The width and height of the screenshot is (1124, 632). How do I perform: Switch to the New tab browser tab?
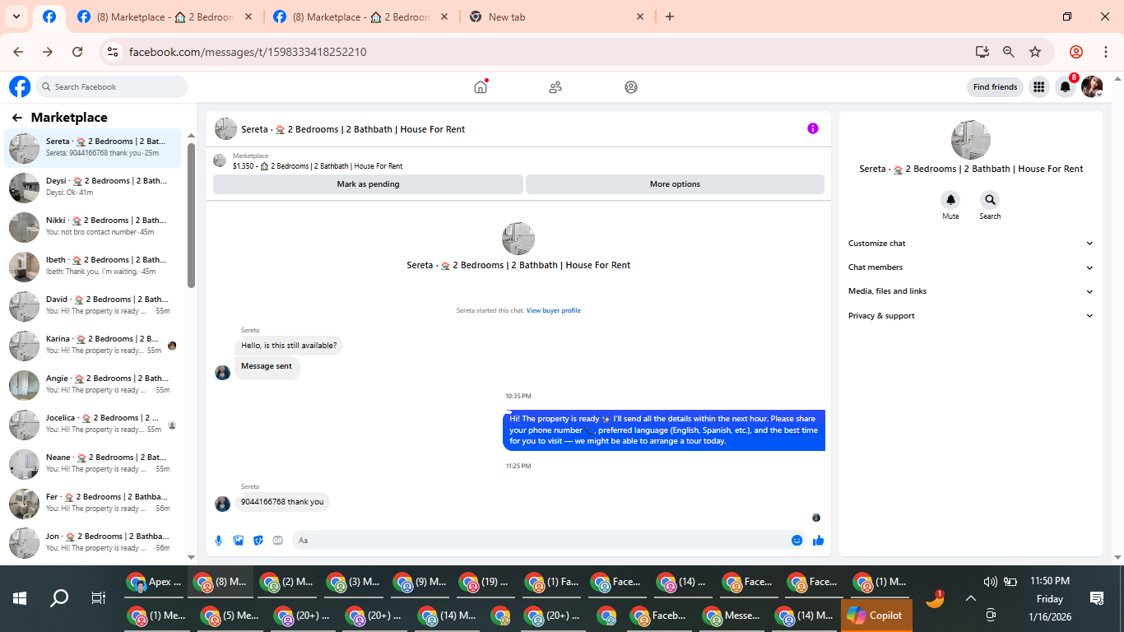tap(557, 16)
